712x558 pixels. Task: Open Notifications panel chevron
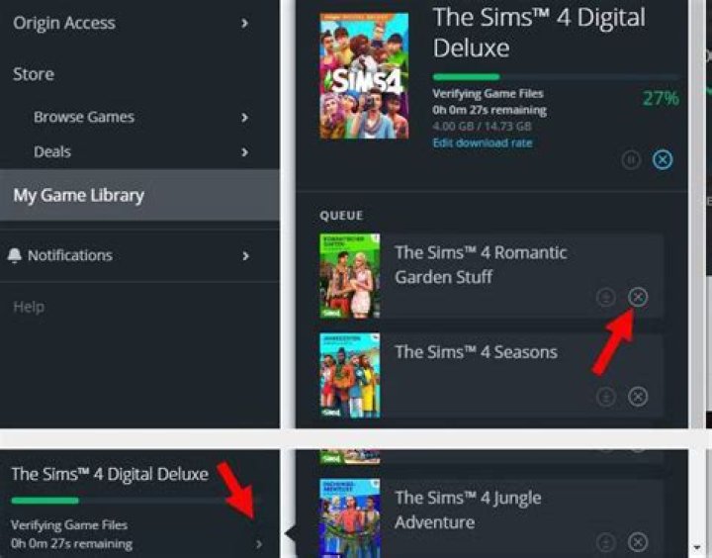pos(245,256)
